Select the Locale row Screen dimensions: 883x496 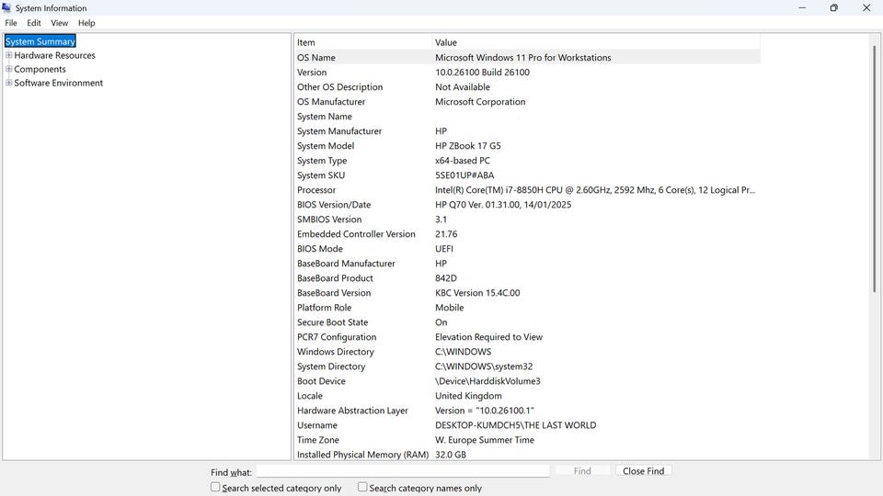click(x=527, y=396)
